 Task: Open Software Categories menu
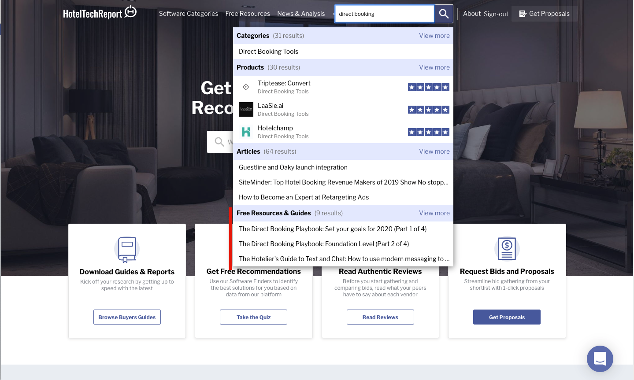click(x=189, y=14)
